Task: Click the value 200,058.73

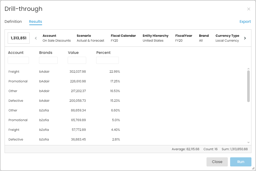Action: point(78,101)
